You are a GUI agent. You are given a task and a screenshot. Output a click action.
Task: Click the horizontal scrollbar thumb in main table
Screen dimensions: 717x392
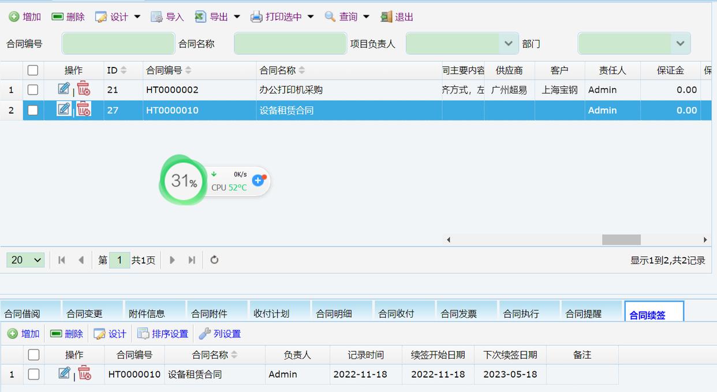(621, 240)
